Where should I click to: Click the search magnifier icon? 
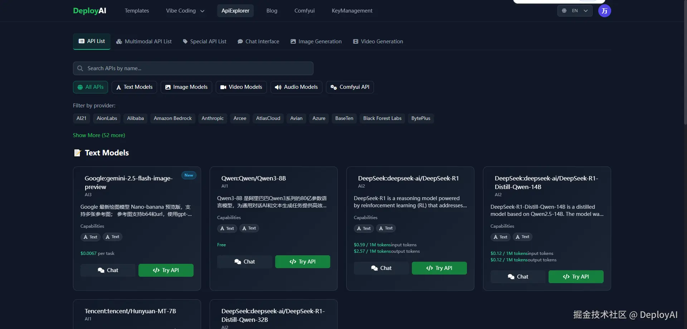coord(80,68)
